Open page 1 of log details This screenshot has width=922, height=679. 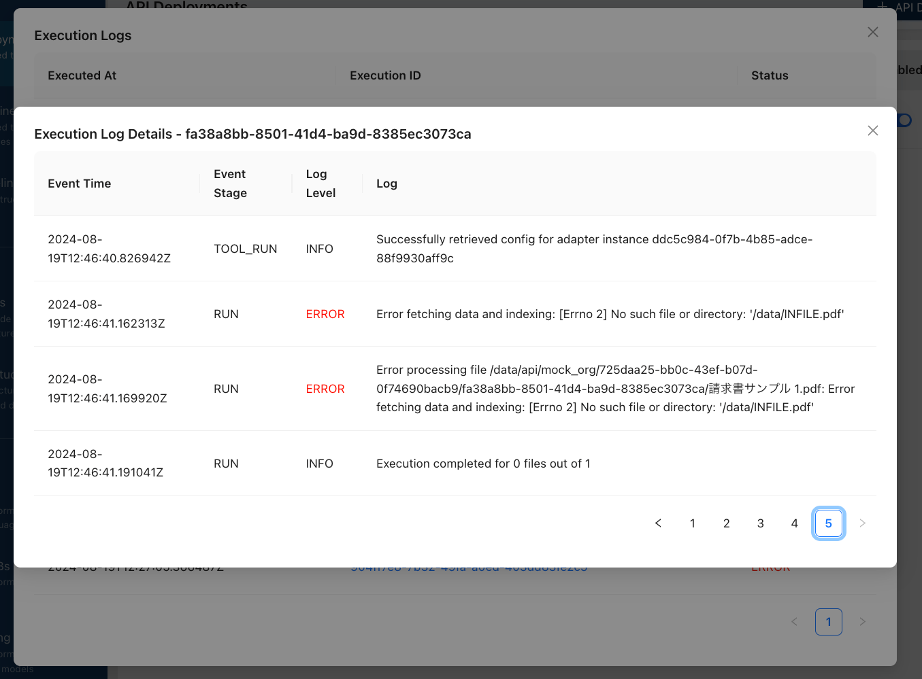692,523
